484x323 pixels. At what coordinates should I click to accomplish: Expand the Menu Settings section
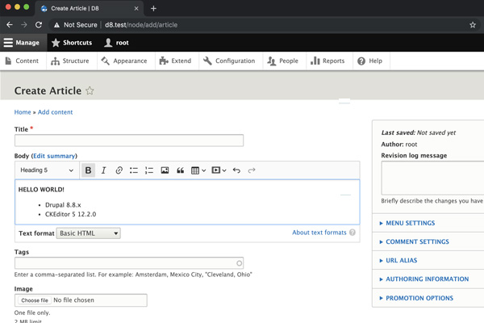(x=410, y=223)
